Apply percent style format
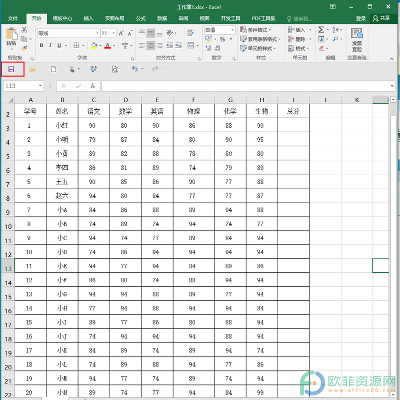400x400 pixels. pos(222,39)
